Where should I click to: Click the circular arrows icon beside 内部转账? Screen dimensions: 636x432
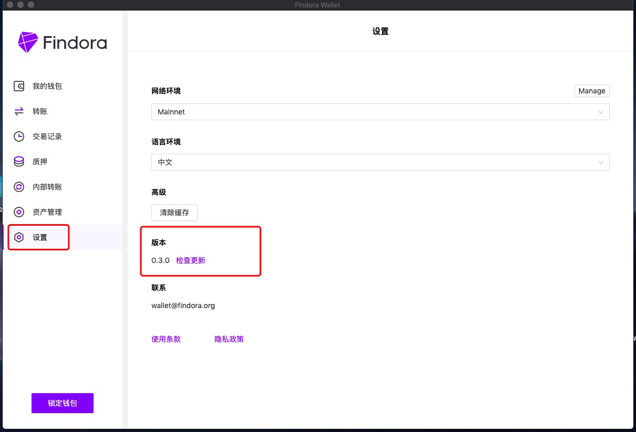click(19, 187)
